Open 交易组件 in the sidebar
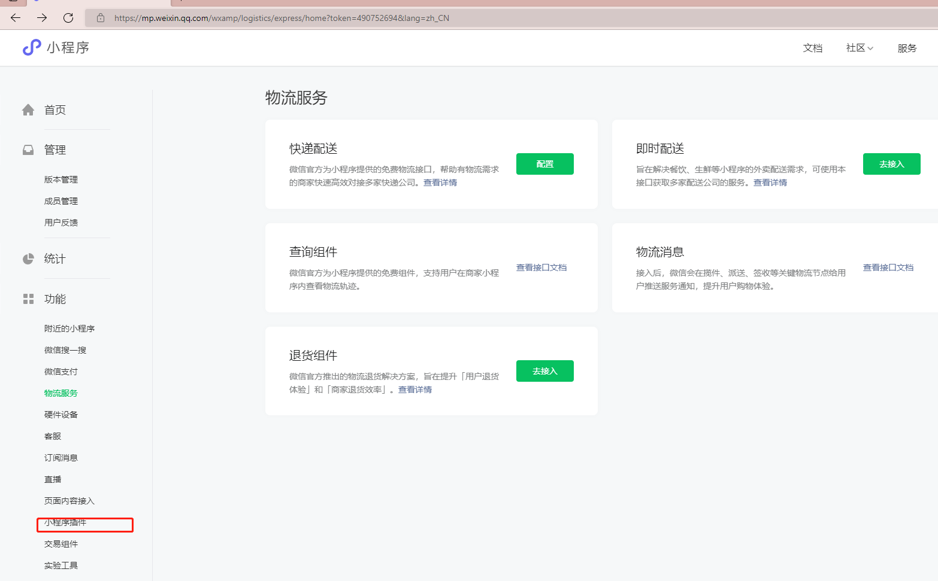Screen dimensions: 938x581 pos(61,544)
